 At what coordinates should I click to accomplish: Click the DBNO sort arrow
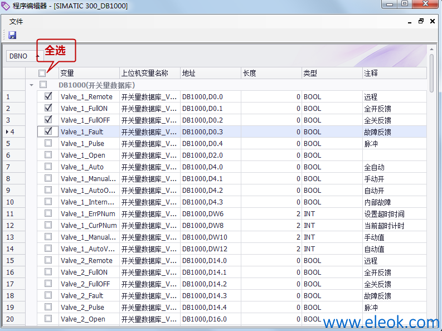(x=37, y=56)
